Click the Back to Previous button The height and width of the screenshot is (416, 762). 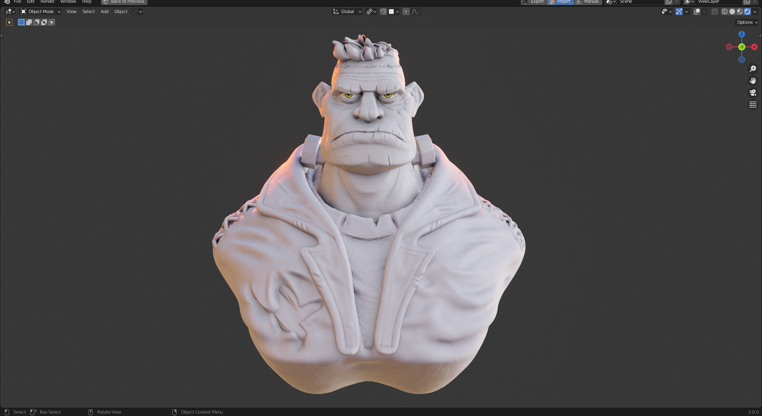(124, 2)
